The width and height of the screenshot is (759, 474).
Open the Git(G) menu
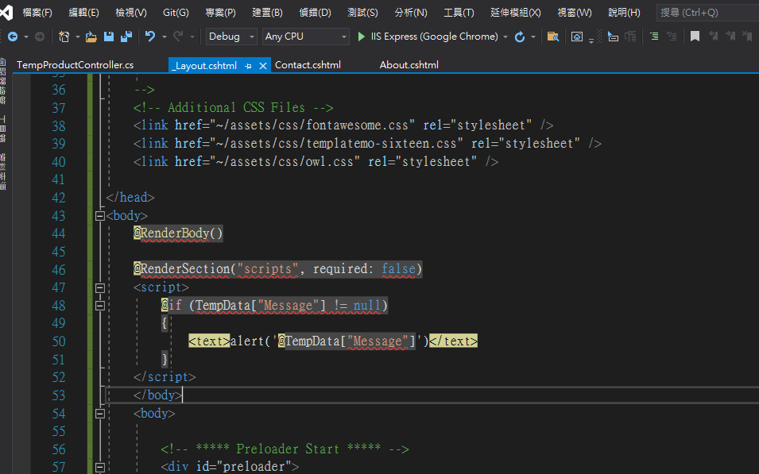pos(176,13)
